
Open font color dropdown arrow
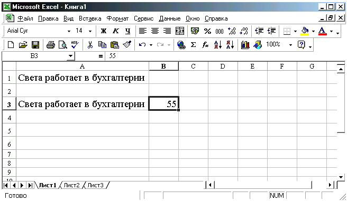(x=331, y=31)
